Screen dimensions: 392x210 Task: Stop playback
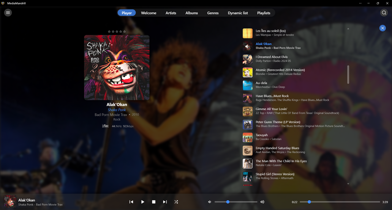(154, 202)
